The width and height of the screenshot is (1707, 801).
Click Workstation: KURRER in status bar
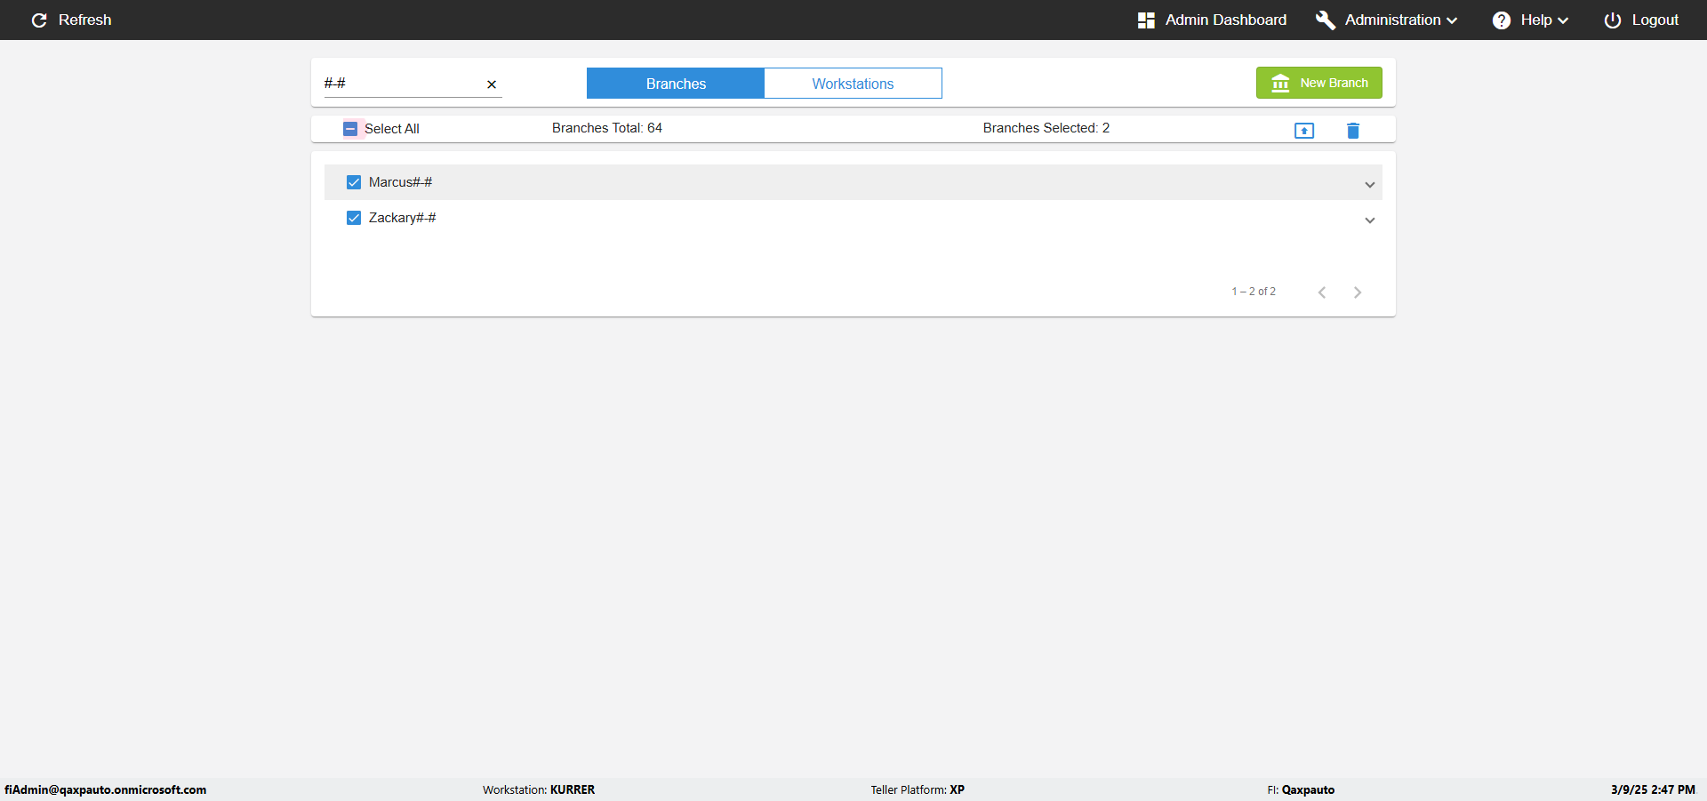tap(539, 789)
